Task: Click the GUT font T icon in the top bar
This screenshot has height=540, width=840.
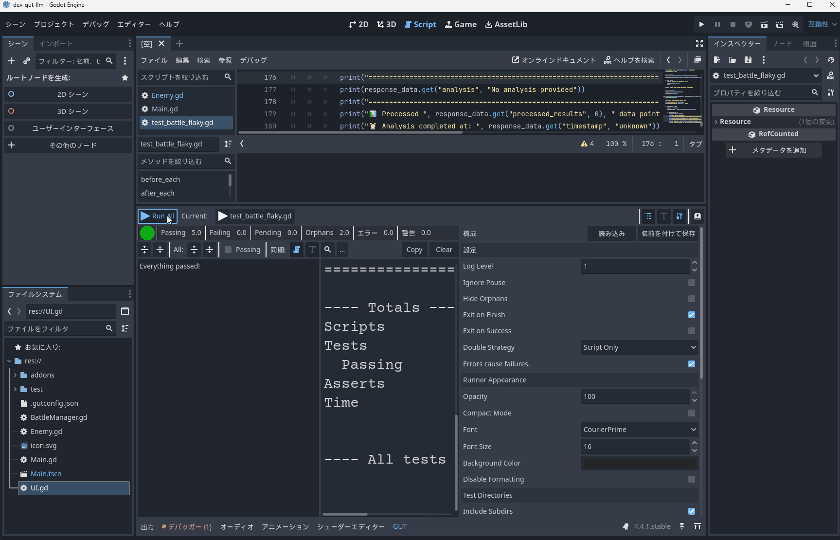Action: [x=664, y=216]
